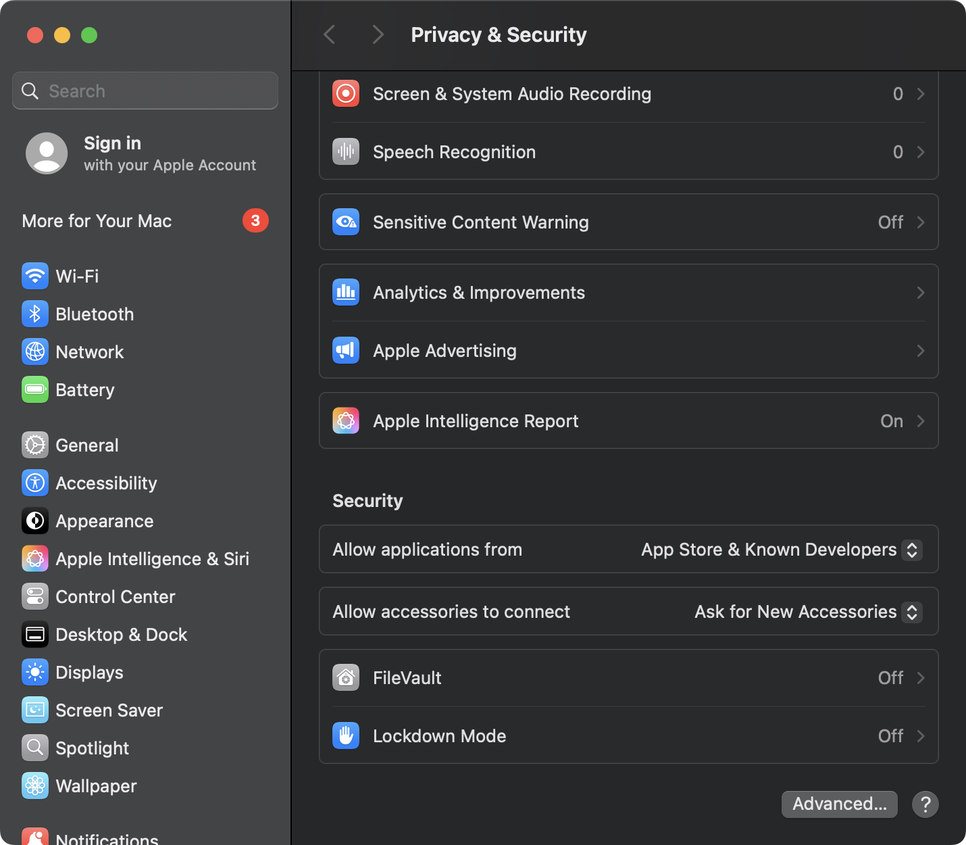Click the FileVault house icon
Viewport: 966px width, 845px height.
click(346, 677)
